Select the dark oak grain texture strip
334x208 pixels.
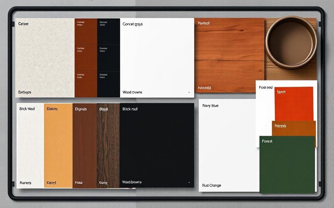coord(108,145)
